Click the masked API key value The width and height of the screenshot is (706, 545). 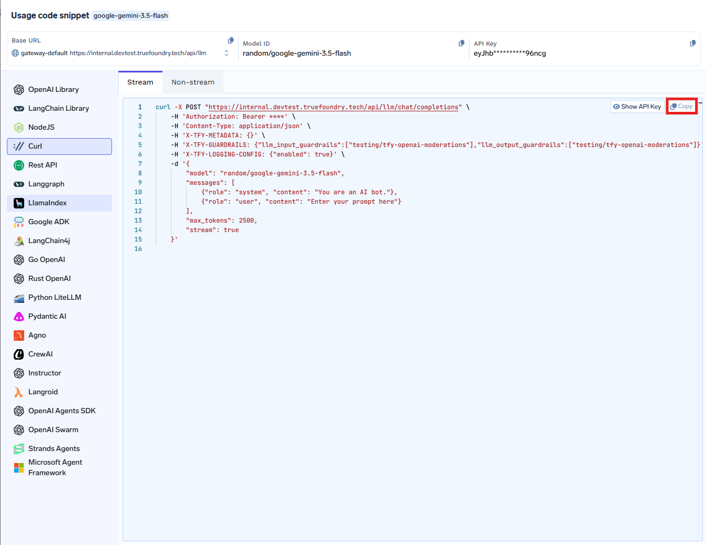coord(509,54)
